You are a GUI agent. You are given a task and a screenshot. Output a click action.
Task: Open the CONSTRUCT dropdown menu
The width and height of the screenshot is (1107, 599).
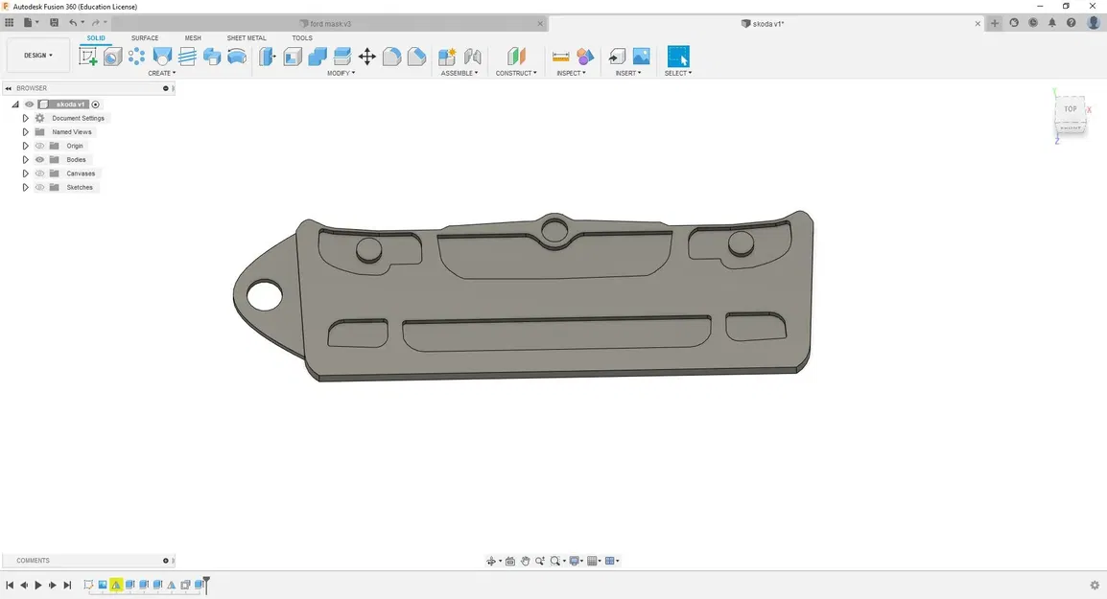click(x=516, y=74)
